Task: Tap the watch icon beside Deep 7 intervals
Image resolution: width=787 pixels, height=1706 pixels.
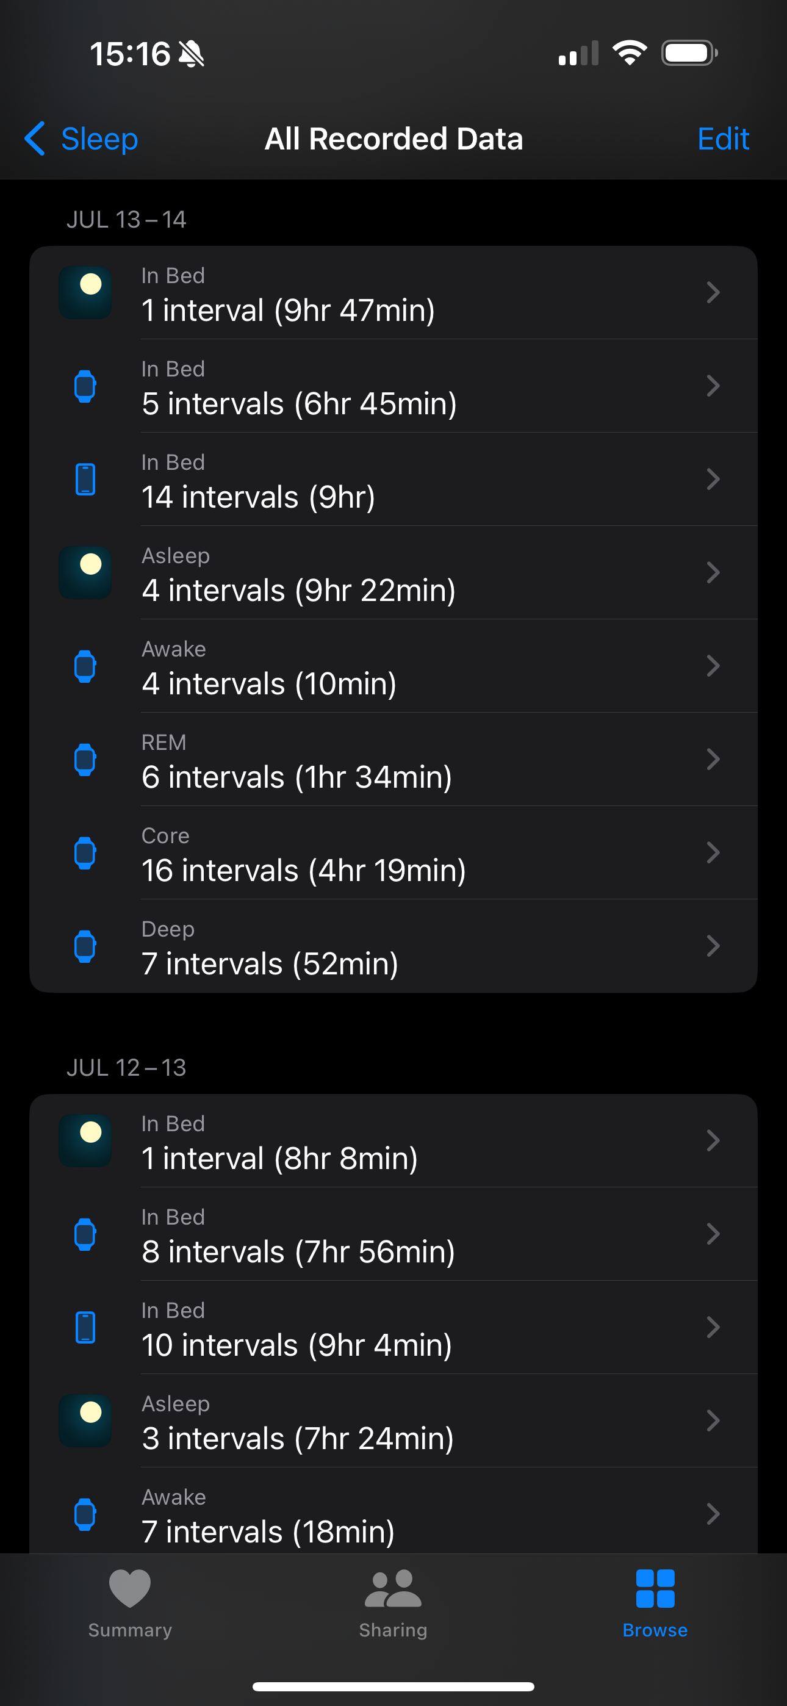Action: coord(85,946)
